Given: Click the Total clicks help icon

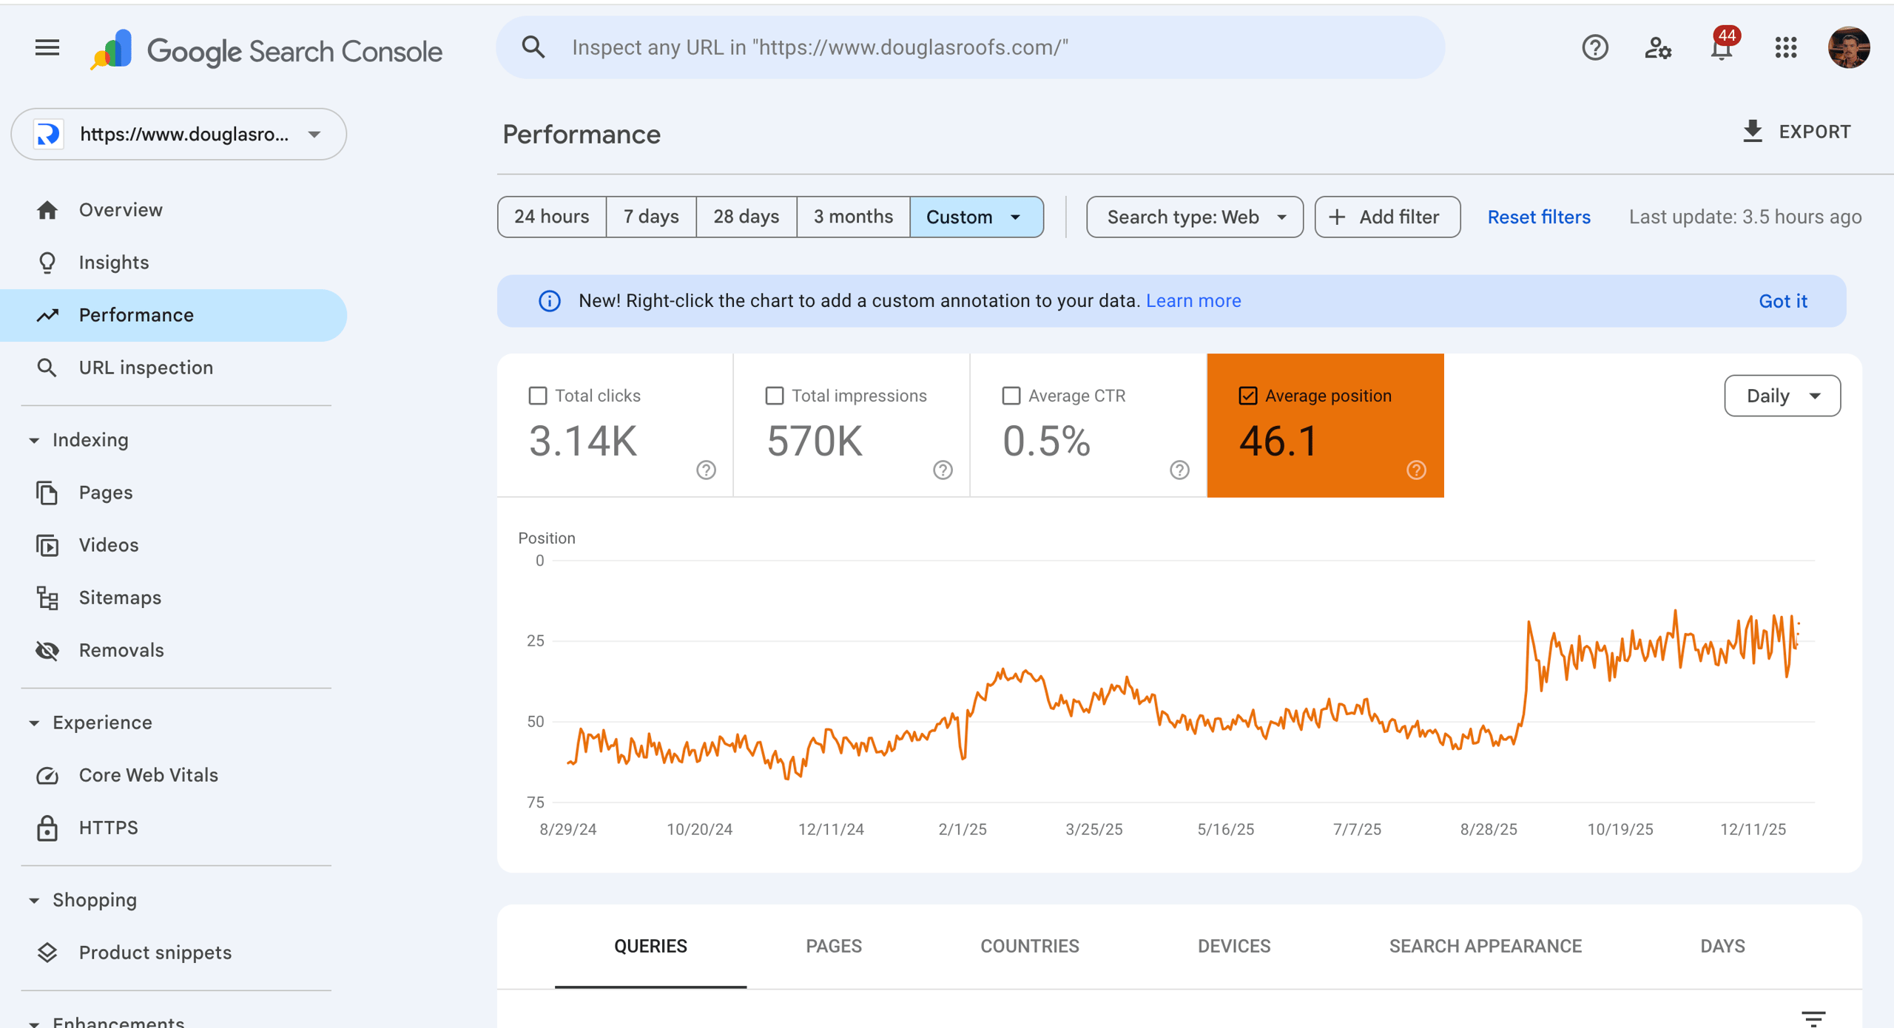Looking at the screenshot, I should [706, 470].
